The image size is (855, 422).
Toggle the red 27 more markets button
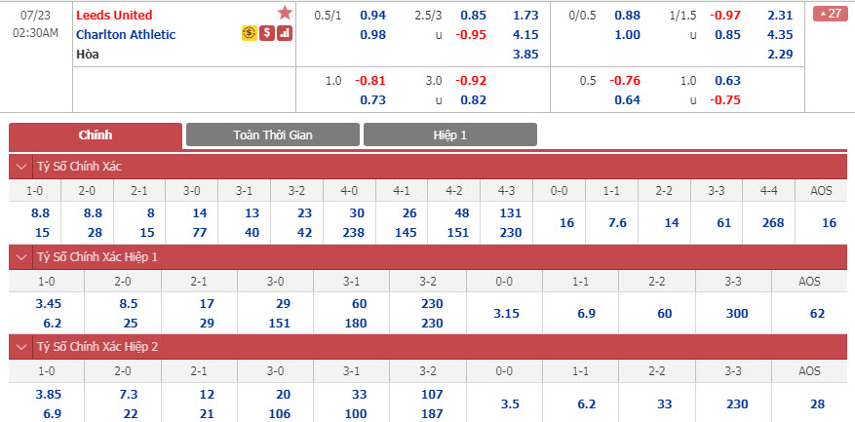click(831, 14)
